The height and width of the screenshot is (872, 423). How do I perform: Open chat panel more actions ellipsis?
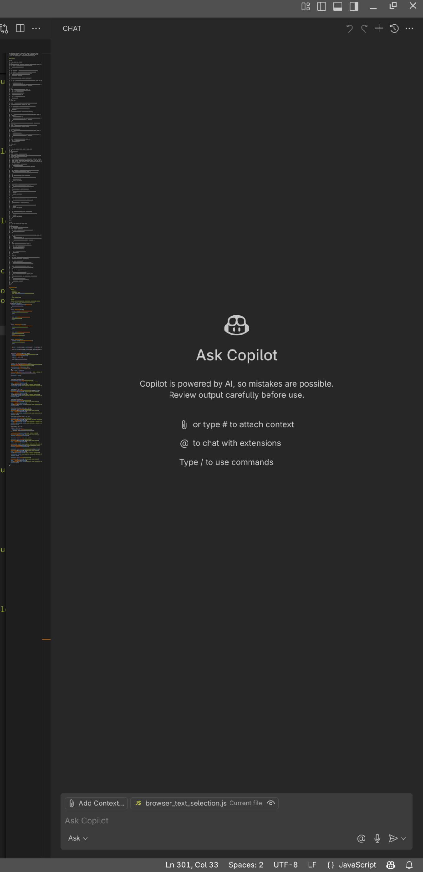(409, 28)
